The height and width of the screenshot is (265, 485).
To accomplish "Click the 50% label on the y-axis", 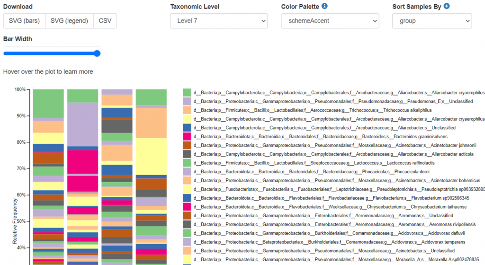I will [x=21, y=221].
